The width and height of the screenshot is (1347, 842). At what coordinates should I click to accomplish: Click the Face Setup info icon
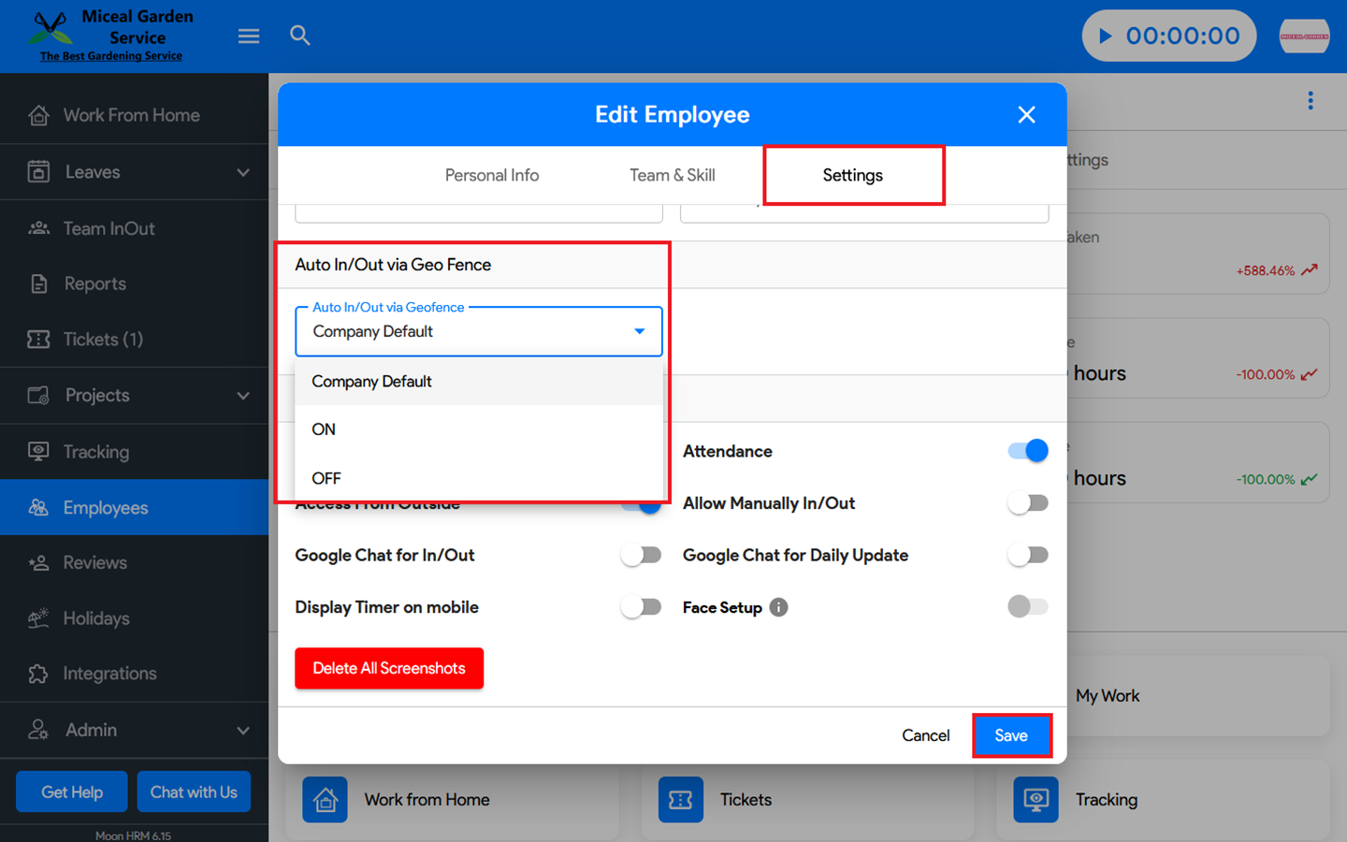coord(778,608)
